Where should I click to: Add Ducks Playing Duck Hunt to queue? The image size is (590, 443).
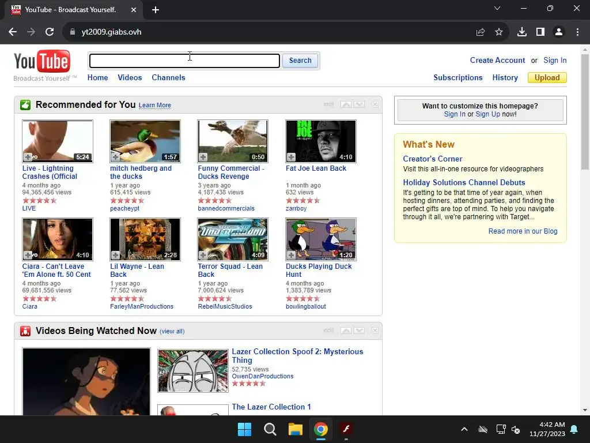pos(291,255)
